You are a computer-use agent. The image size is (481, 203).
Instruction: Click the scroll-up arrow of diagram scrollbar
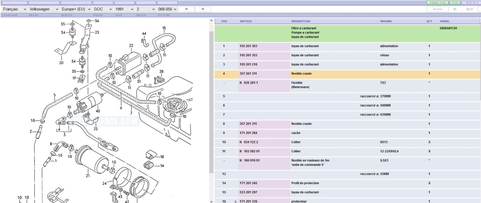pyautogui.click(x=211, y=20)
